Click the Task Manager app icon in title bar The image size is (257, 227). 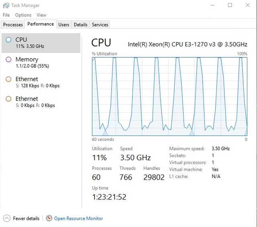6,5
